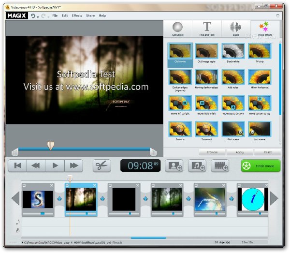Click the music note track icon
The image size is (290, 253).
click(18, 222)
